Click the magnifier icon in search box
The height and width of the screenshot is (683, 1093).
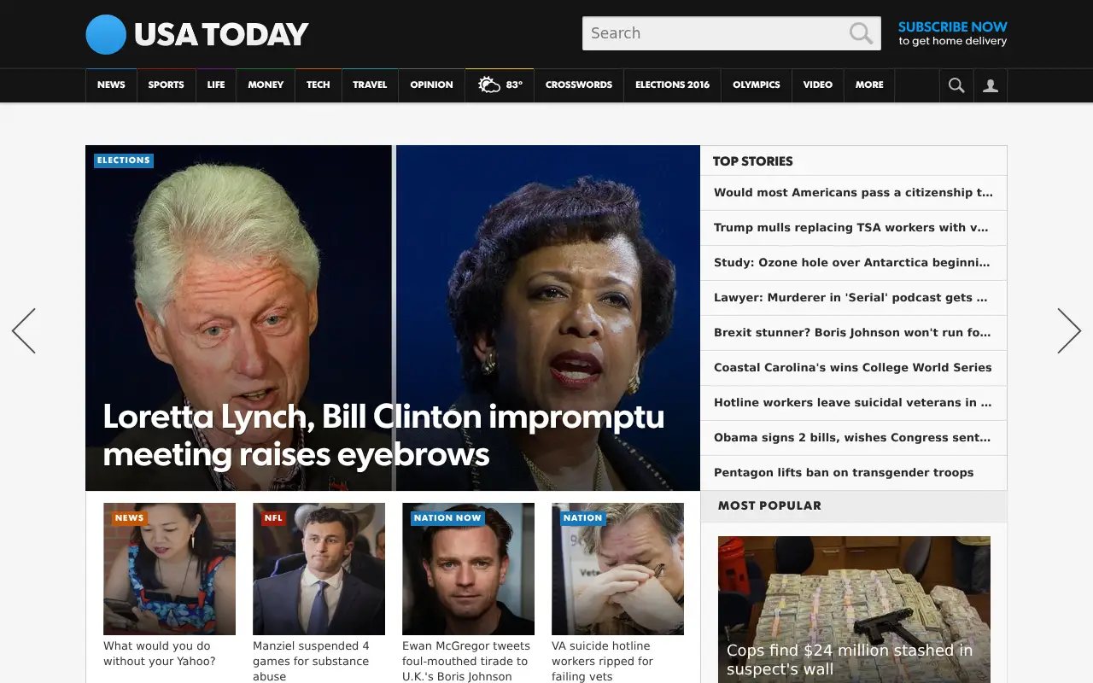tap(861, 33)
